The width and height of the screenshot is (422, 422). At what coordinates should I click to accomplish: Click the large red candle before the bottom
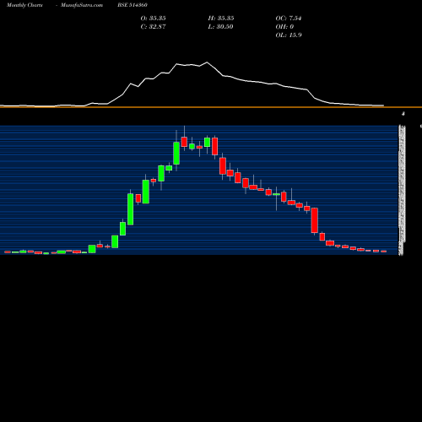[x=315, y=220]
